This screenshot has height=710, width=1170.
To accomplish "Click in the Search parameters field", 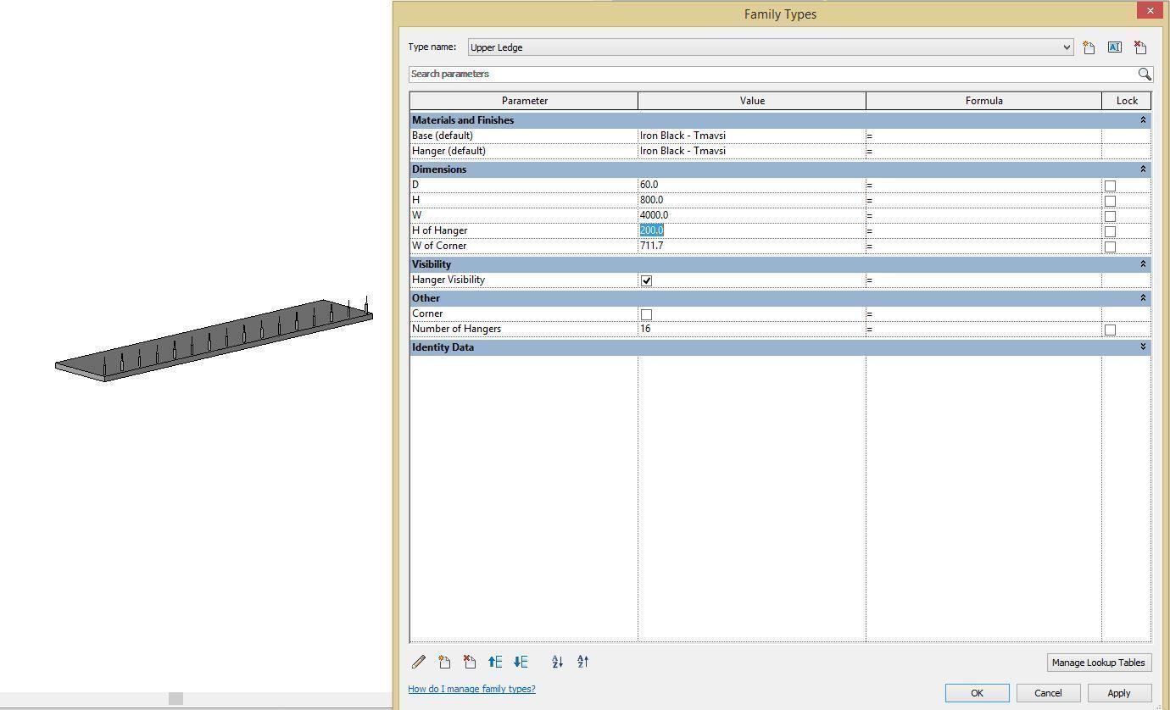I will pyautogui.click(x=772, y=74).
